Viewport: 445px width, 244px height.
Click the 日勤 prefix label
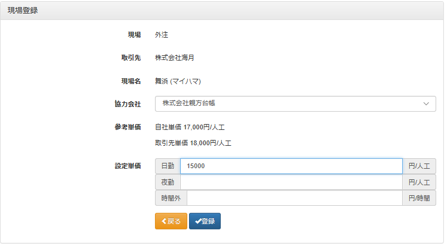coord(167,166)
